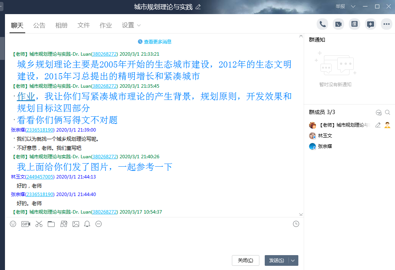
Task: Start a voice call with the group
Action: [322, 24]
